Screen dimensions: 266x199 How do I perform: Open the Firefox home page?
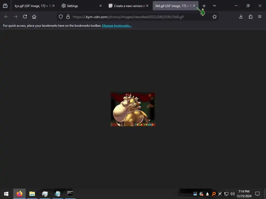tap(34, 17)
